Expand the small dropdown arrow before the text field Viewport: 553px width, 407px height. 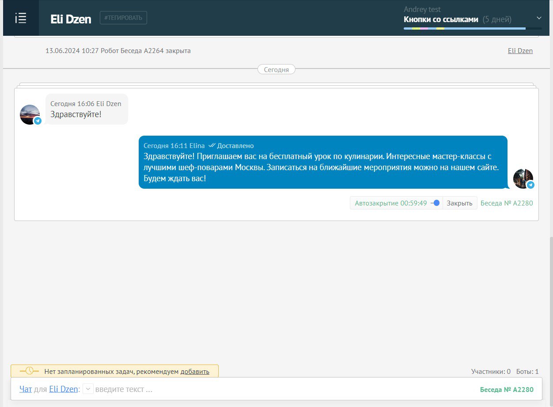[88, 389]
